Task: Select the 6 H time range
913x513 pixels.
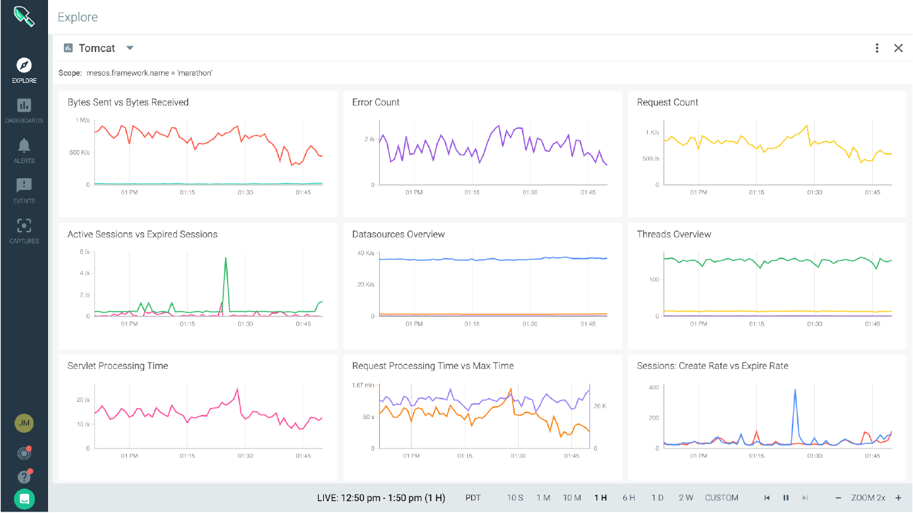Action: 629,498
